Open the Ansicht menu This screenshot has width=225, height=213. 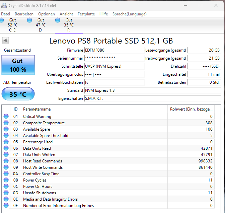click(x=66, y=14)
